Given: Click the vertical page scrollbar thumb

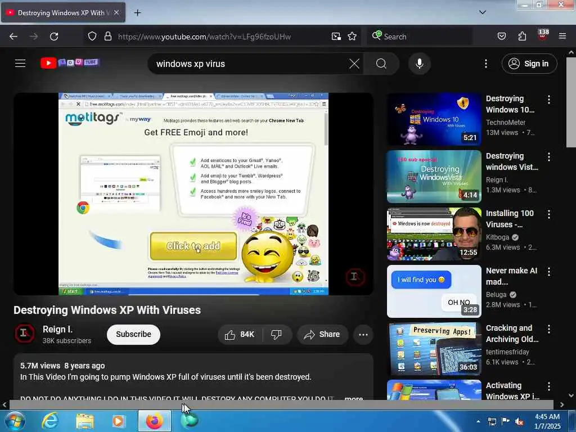Looking at the screenshot, I should tap(571, 103).
